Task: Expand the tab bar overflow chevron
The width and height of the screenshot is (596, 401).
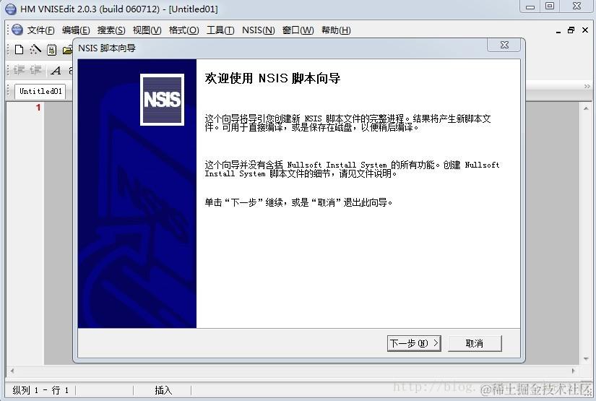Action: (x=587, y=87)
